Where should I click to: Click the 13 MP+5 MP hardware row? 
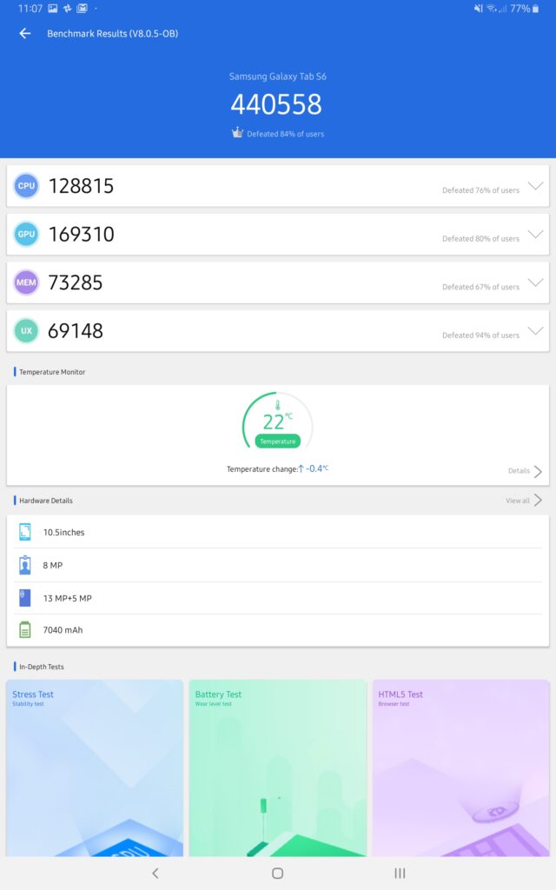[x=277, y=598]
